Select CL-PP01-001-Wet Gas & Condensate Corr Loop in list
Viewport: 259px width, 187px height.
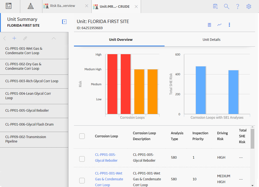(x=34, y=51)
